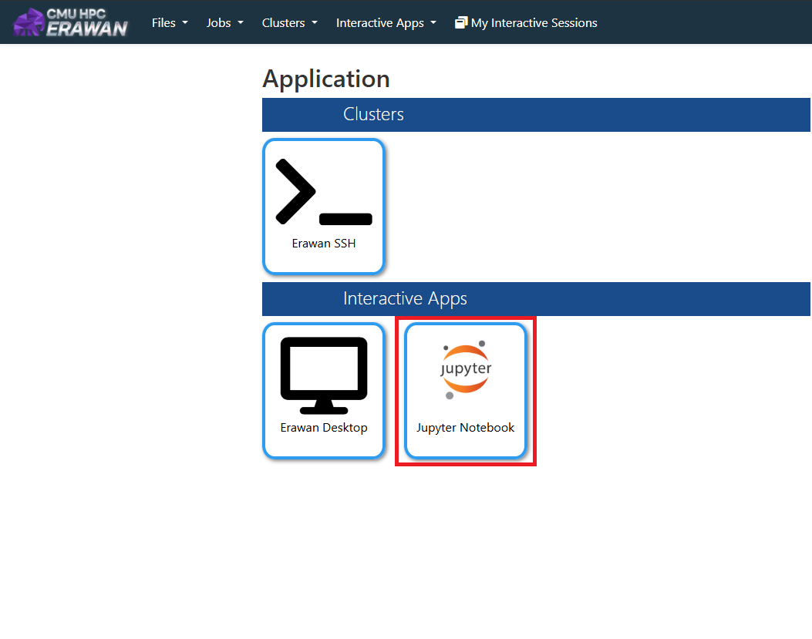Click the blue Interactive Apps section header
The height and width of the screenshot is (639, 812).
click(x=536, y=299)
